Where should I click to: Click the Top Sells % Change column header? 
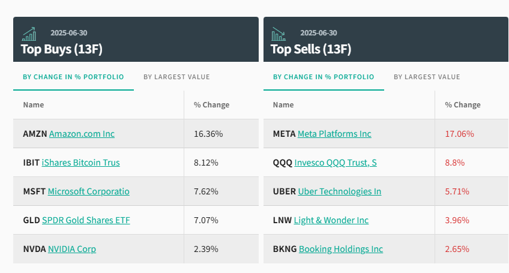(x=462, y=105)
